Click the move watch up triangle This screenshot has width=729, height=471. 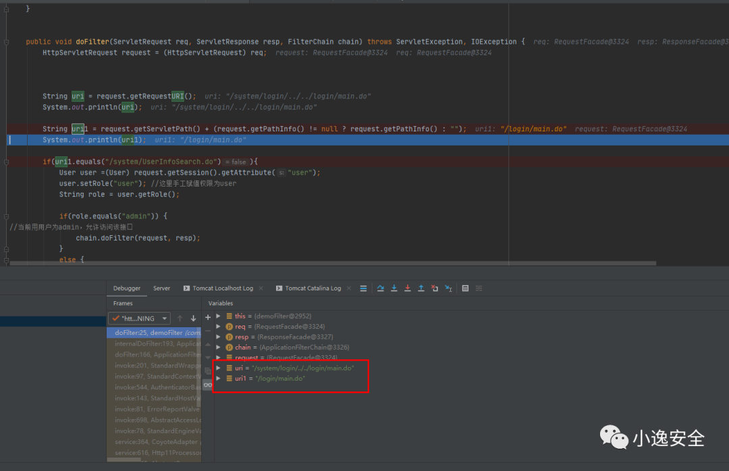click(x=208, y=345)
